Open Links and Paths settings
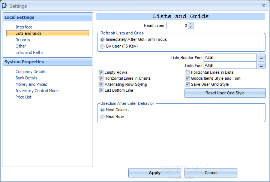This screenshot has height=182, width=270. click(x=30, y=52)
